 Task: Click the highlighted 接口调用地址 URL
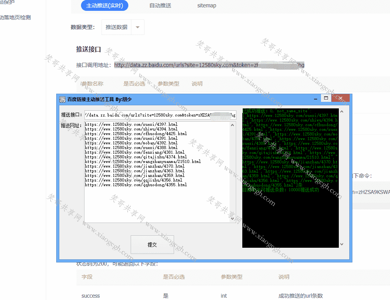pos(209,65)
